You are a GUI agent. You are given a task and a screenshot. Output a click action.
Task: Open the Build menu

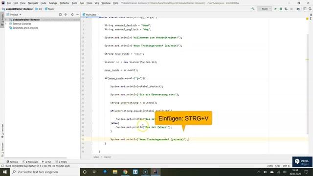[74, 3]
